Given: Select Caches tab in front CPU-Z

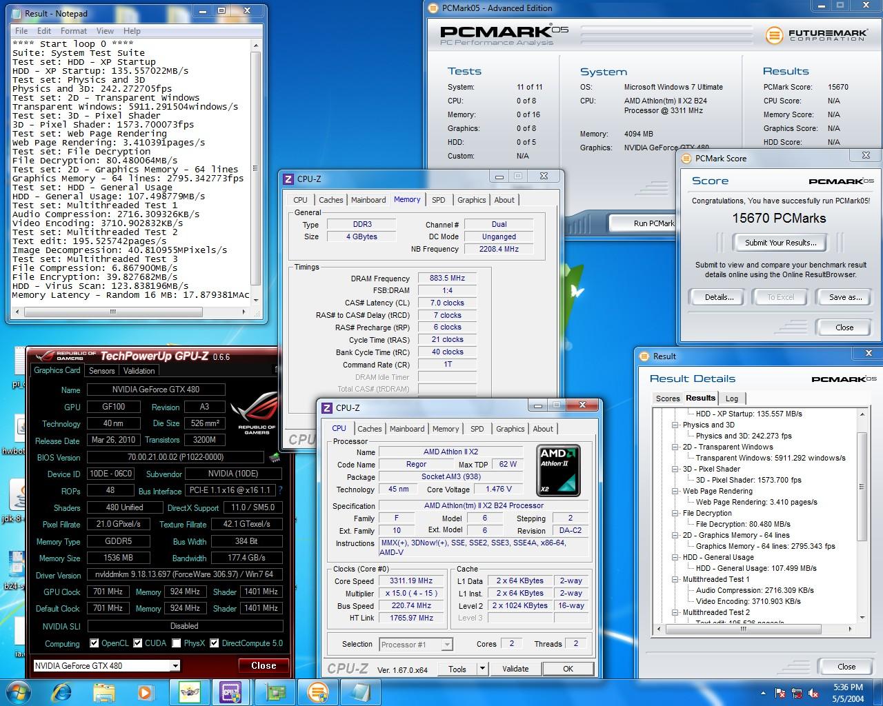Looking at the screenshot, I should pyautogui.click(x=370, y=429).
